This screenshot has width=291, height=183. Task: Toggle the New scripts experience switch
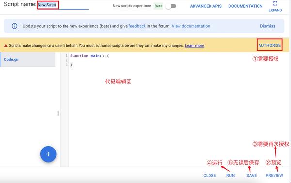point(171,6)
